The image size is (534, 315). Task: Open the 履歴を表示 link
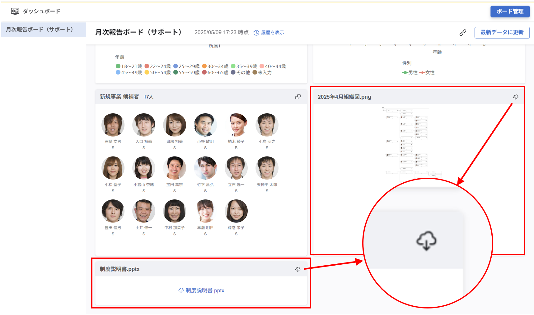click(272, 33)
